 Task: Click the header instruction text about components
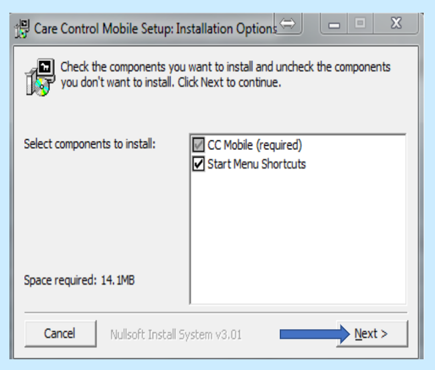[225, 75]
